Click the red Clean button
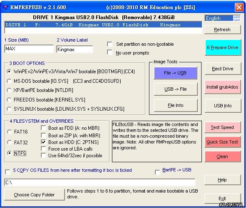The width and height of the screenshot is (246, 208). click(222, 156)
